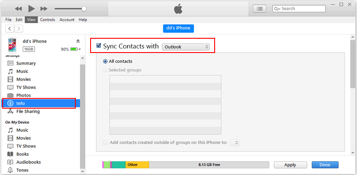The width and height of the screenshot is (357, 175).
Task: Click the Apply button
Action: click(x=290, y=165)
